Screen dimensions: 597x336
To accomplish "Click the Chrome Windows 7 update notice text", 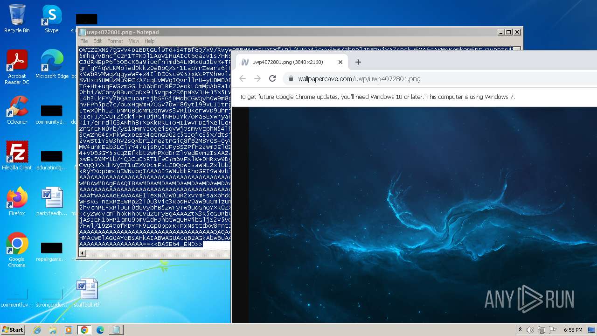I will click(377, 97).
